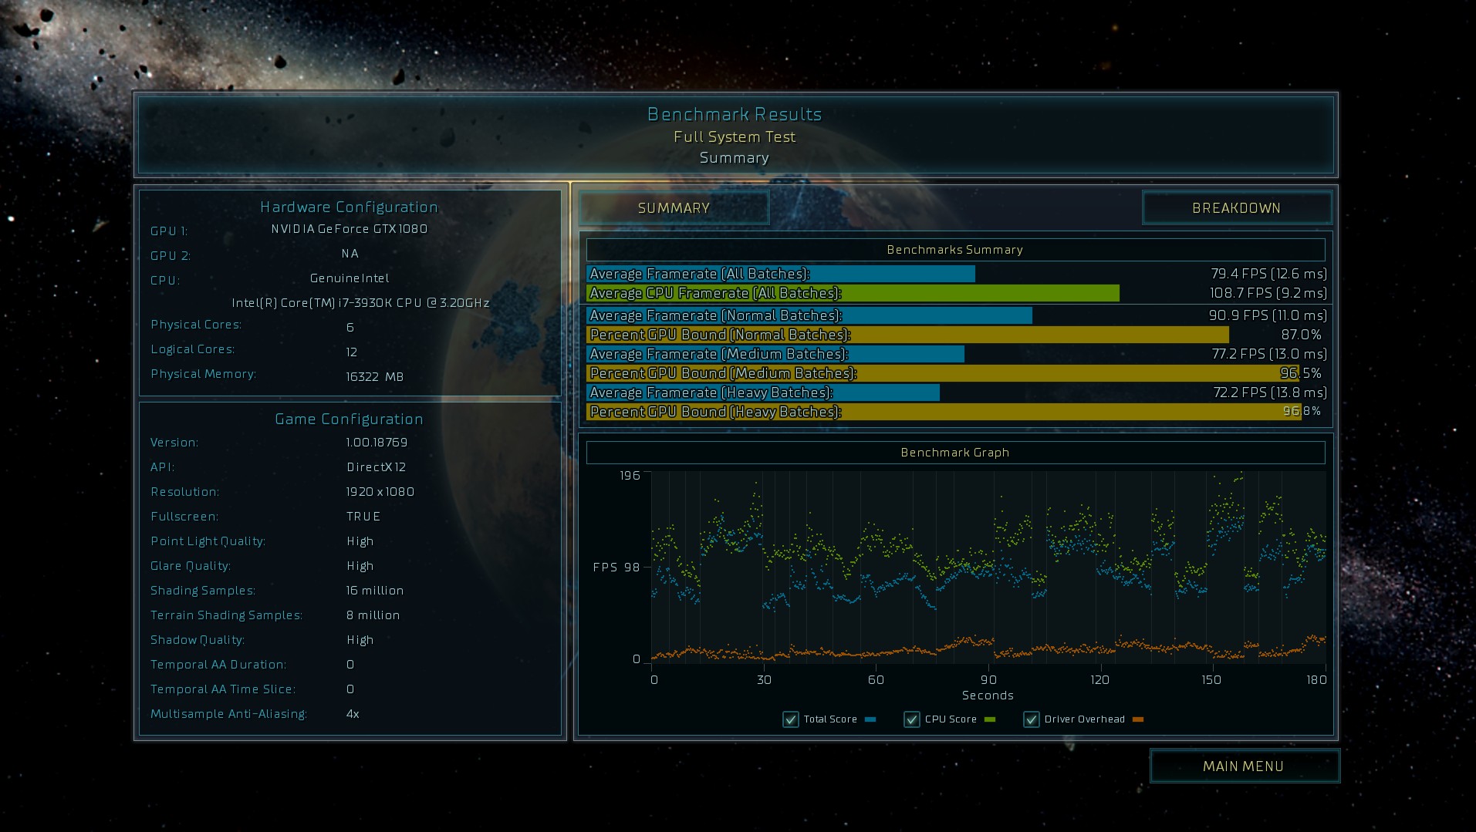Return to the Main Menu
Image resolution: width=1476 pixels, height=832 pixels.
[x=1243, y=766]
